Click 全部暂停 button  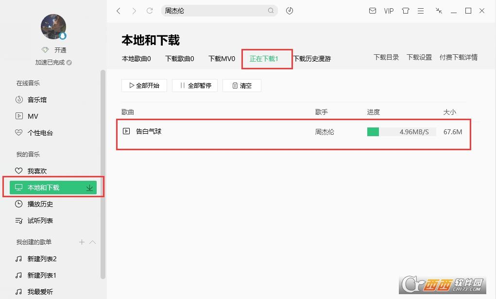tap(195, 85)
